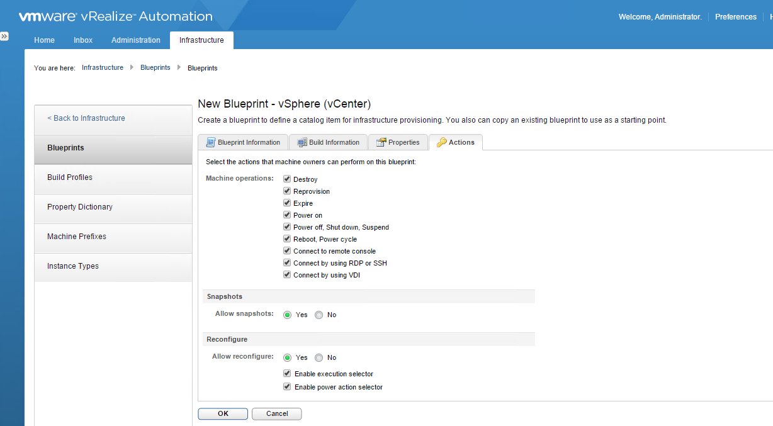
Task: Click the Actions tab key icon
Action: (441, 142)
